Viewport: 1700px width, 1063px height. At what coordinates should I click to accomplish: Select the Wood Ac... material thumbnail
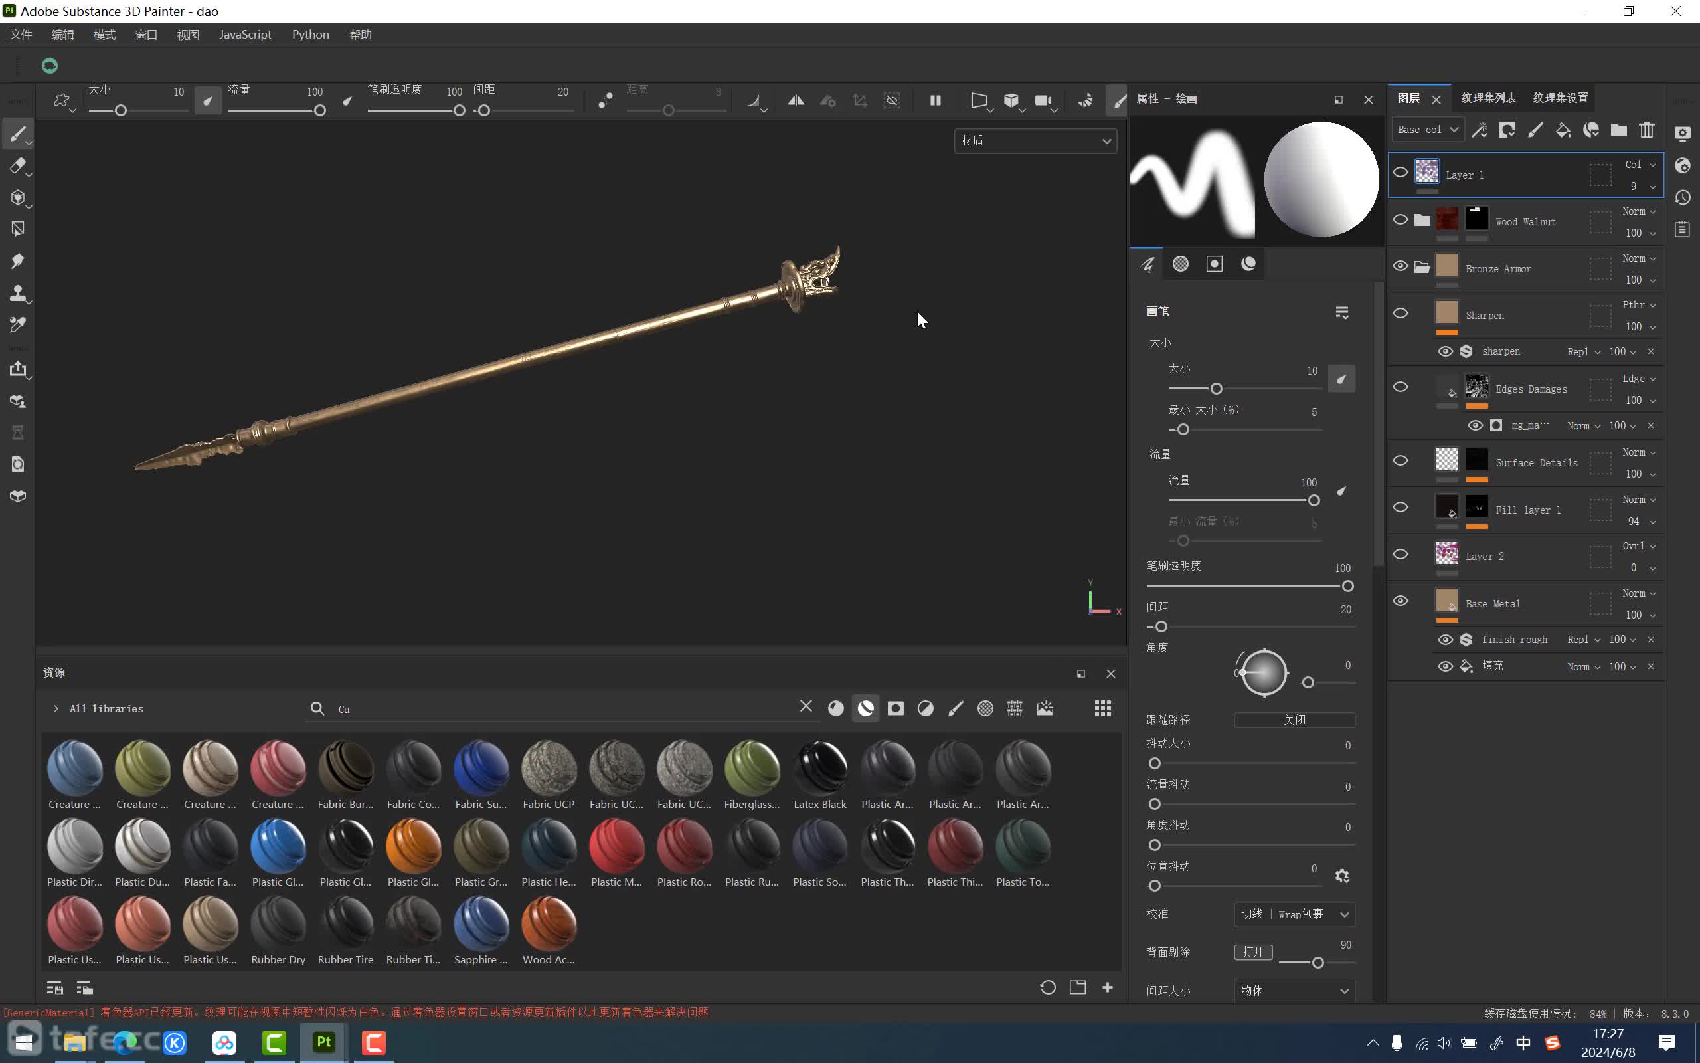(x=549, y=931)
